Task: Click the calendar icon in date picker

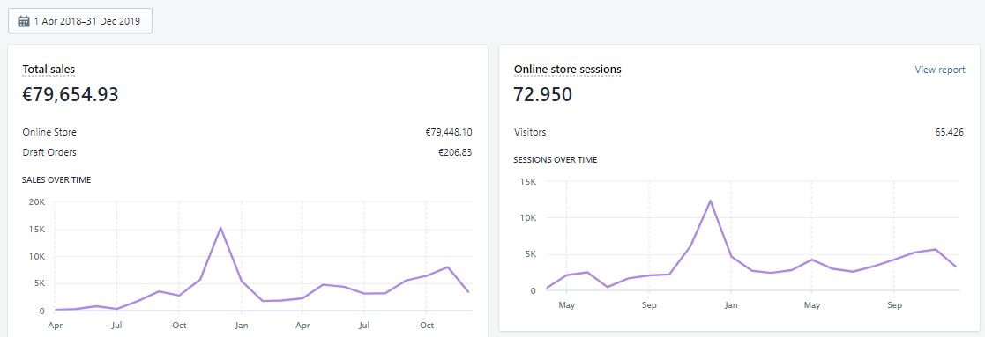Action: (24, 21)
